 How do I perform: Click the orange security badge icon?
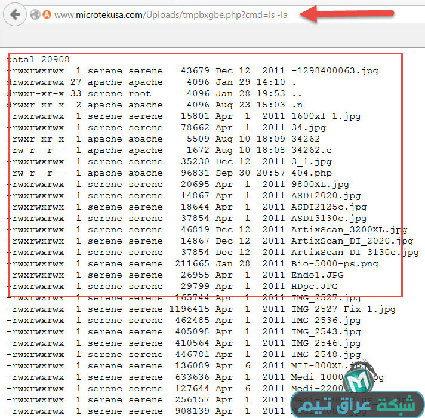47,14
